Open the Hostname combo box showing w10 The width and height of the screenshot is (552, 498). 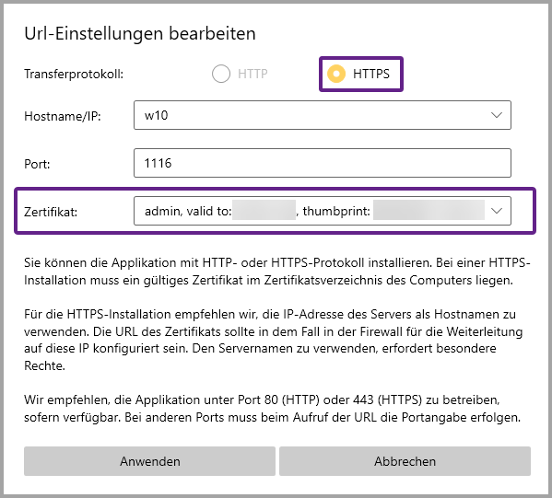[323, 115]
